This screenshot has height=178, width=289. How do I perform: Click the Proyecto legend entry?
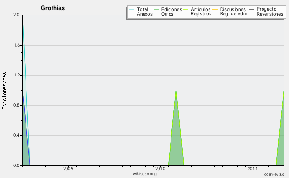tap(263, 9)
